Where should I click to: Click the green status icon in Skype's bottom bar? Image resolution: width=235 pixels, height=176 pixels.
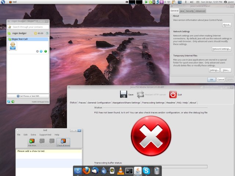click(x=13, y=102)
